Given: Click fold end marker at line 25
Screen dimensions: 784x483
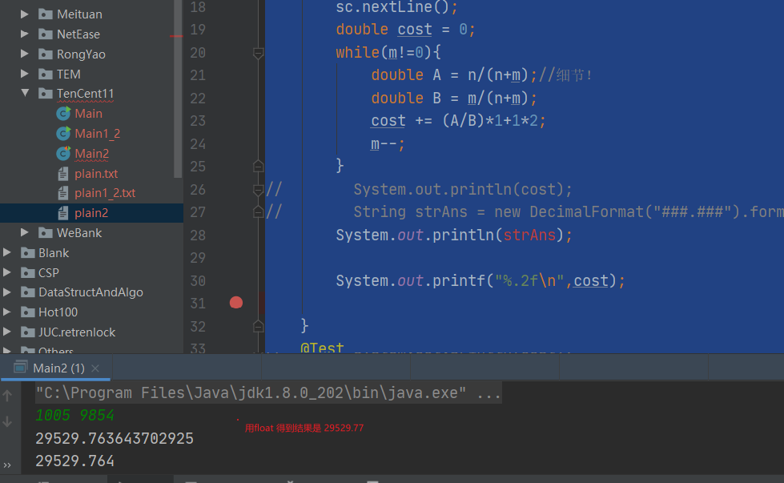Looking at the screenshot, I should 258,166.
